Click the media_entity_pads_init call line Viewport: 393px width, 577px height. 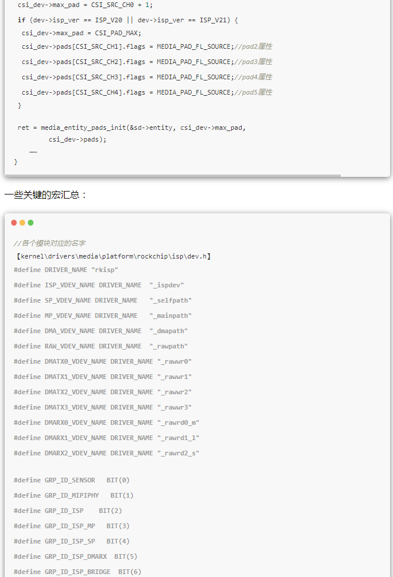pyautogui.click(x=131, y=127)
